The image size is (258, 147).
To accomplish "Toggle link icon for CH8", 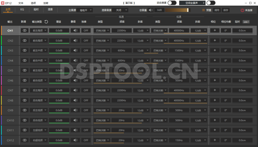I will (x=25, y=100).
